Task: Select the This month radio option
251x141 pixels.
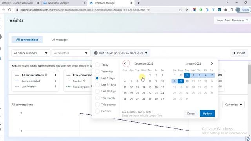Action: 97,98
